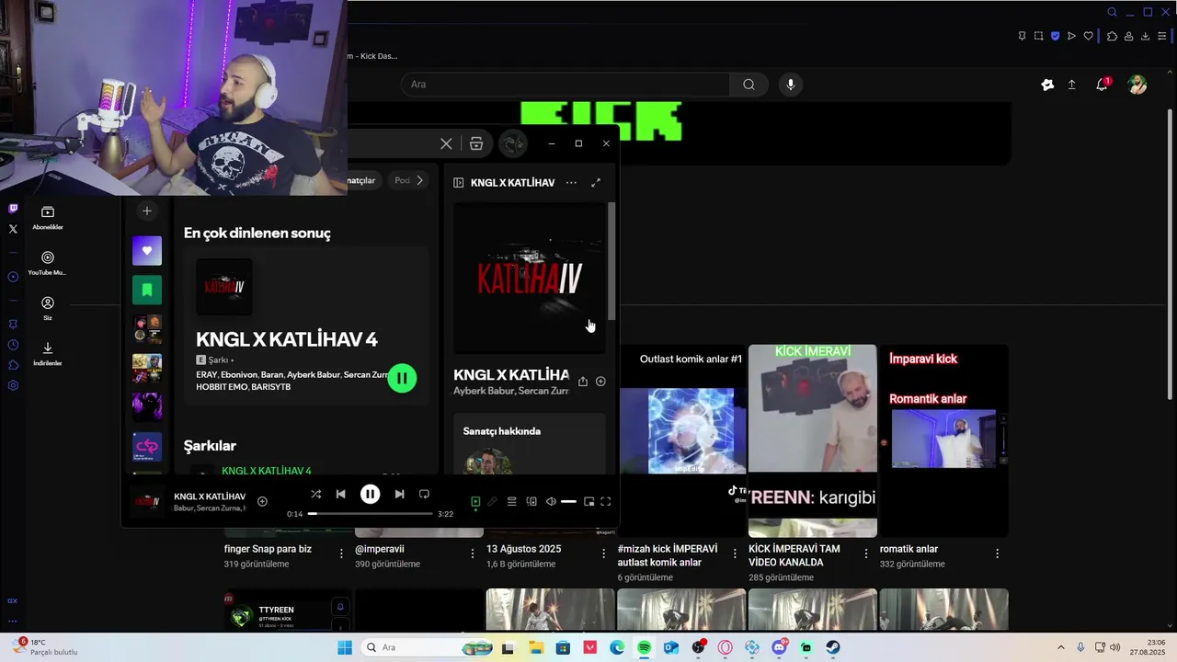Open Spotify from the Windows taskbar
The height and width of the screenshot is (662, 1177).
(644, 647)
